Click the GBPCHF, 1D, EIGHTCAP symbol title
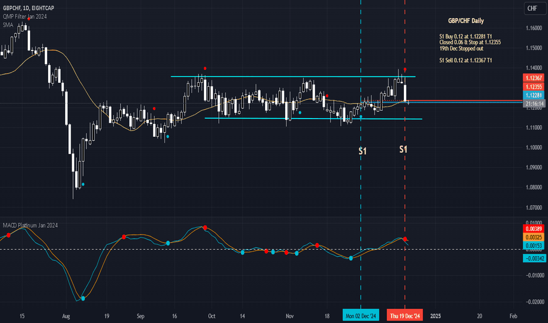Image resolution: width=548 pixels, height=323 pixels. click(28, 8)
